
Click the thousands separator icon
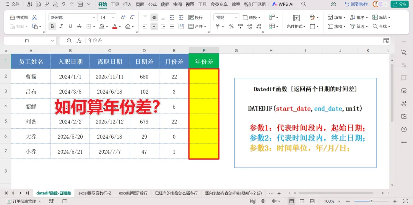tap(240, 26)
